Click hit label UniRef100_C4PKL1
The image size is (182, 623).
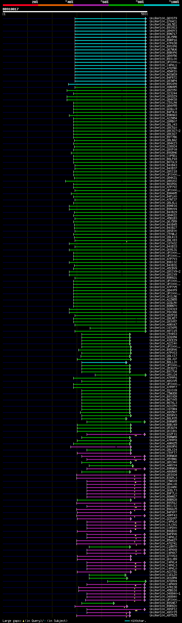pyautogui.click(x=163, y=65)
